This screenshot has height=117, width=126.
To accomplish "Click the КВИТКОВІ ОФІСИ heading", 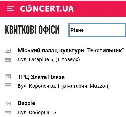I will [x=32, y=30].
